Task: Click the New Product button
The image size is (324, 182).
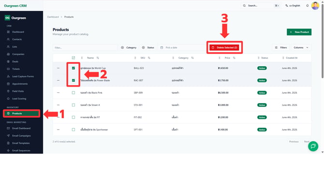Action: tap(299, 32)
